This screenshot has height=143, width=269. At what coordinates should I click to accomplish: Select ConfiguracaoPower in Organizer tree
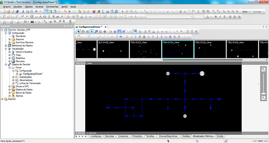pos(32,74)
